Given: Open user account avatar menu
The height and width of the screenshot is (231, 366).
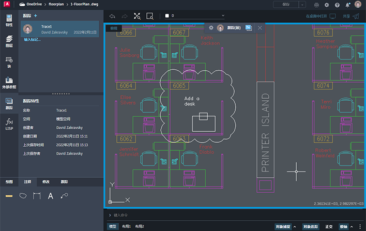Looking at the screenshot, I should pos(358,4).
